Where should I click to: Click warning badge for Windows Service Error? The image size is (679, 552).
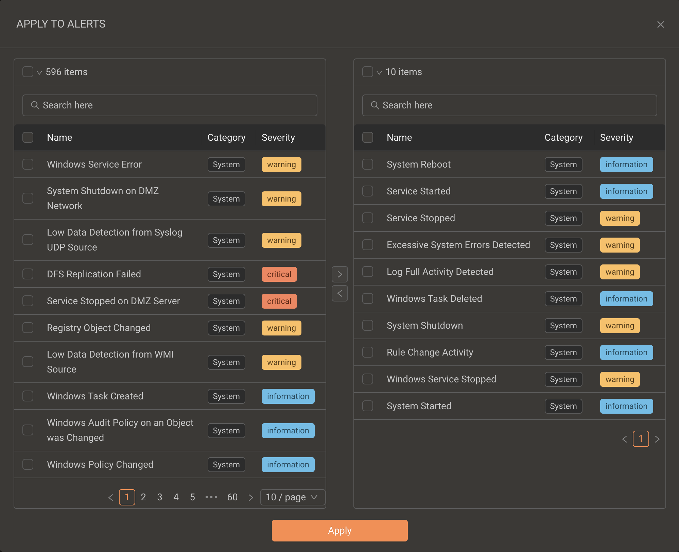pyautogui.click(x=281, y=165)
